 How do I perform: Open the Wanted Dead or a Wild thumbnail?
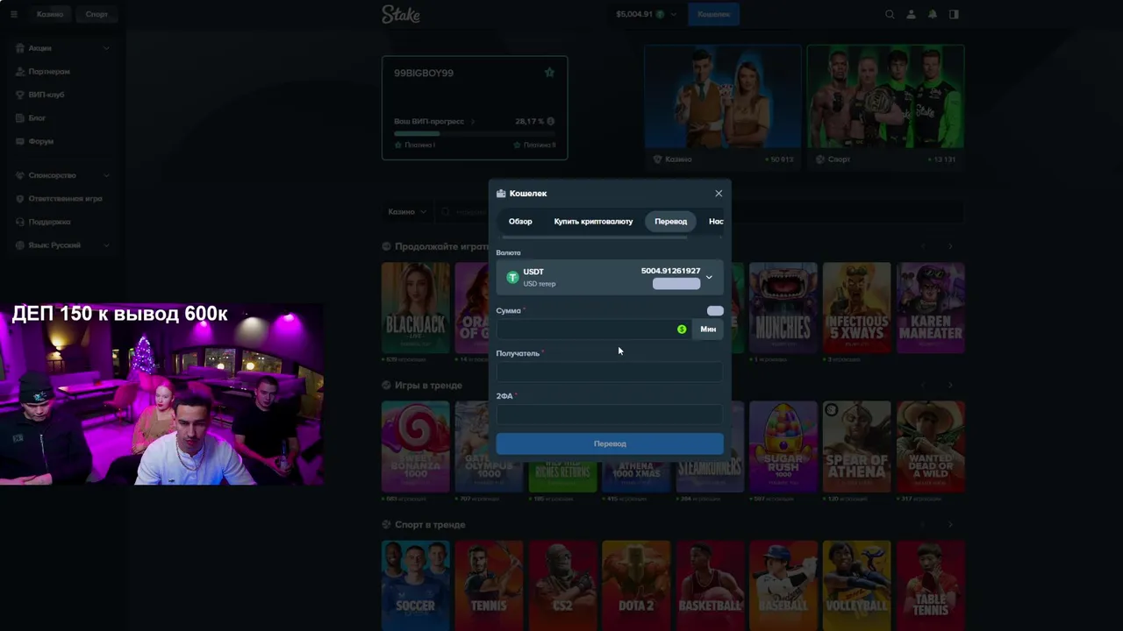[931, 447]
